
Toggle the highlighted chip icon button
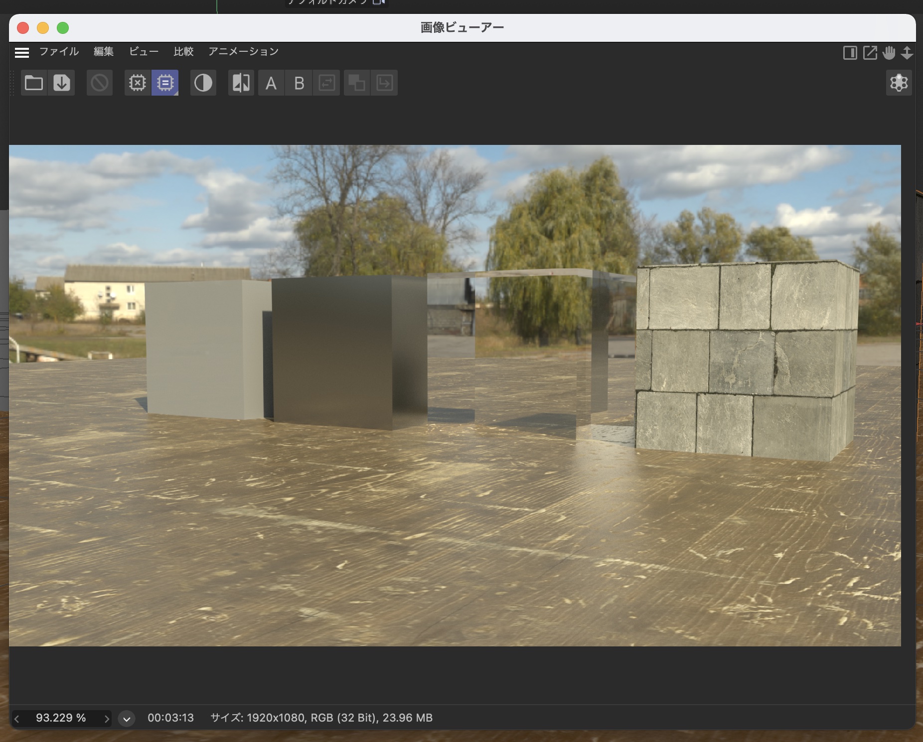coord(165,83)
